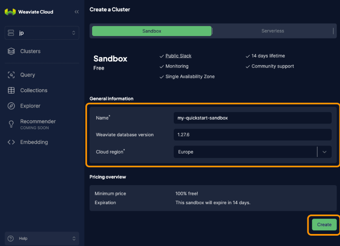Click the '14 days lifetime' feature text

(x=268, y=56)
